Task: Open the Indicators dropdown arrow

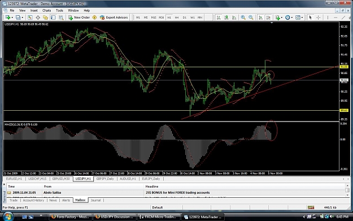Action: tap(282, 18)
